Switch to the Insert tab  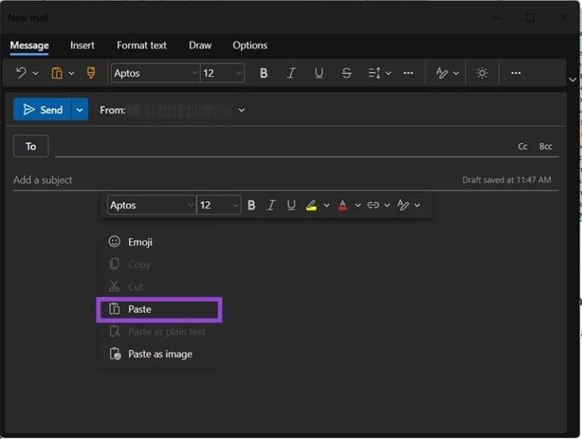coord(83,45)
